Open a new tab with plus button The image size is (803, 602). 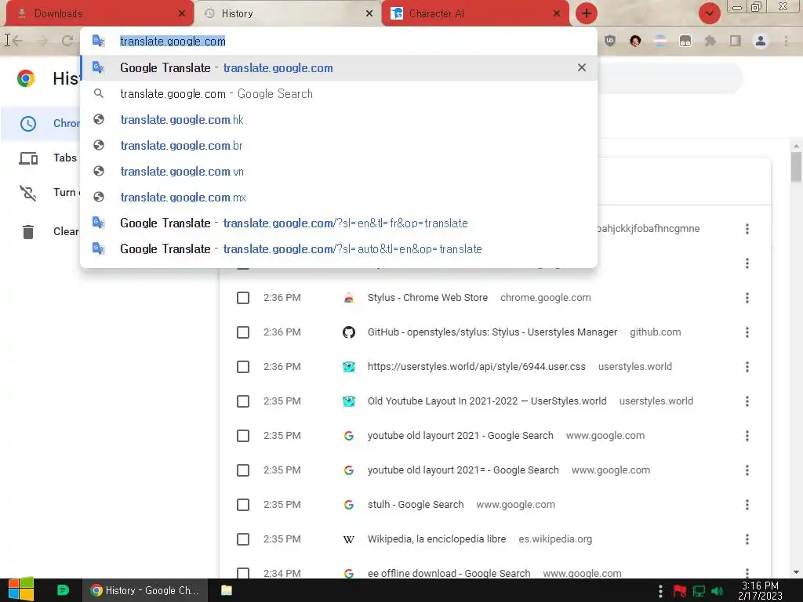pyautogui.click(x=587, y=13)
